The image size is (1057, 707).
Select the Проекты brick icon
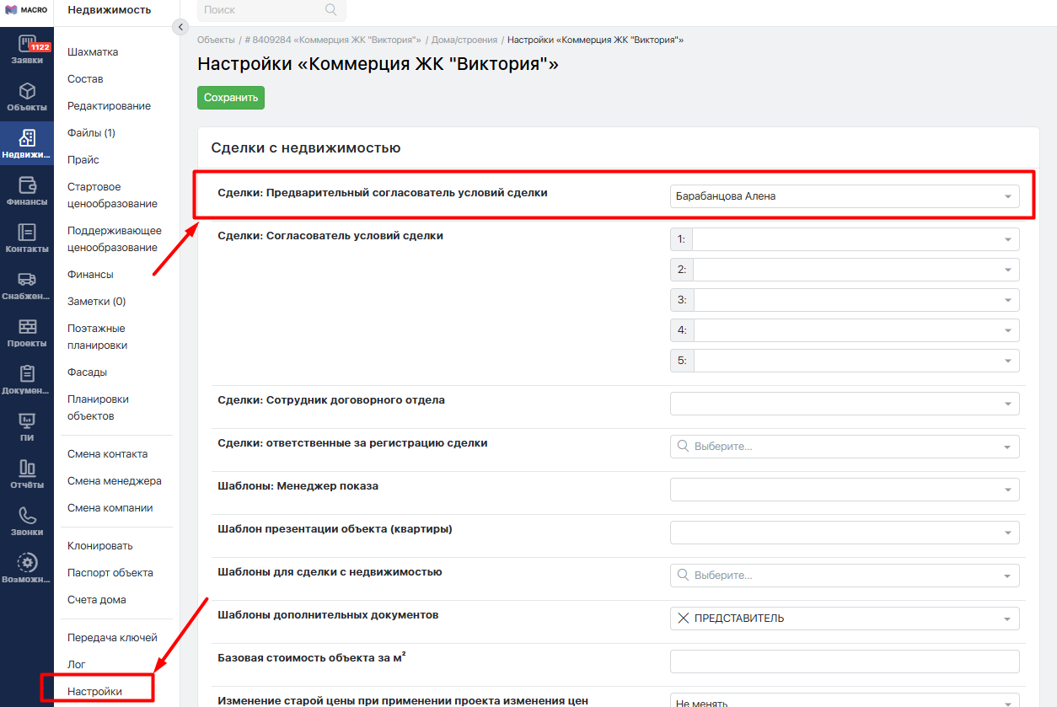27,327
